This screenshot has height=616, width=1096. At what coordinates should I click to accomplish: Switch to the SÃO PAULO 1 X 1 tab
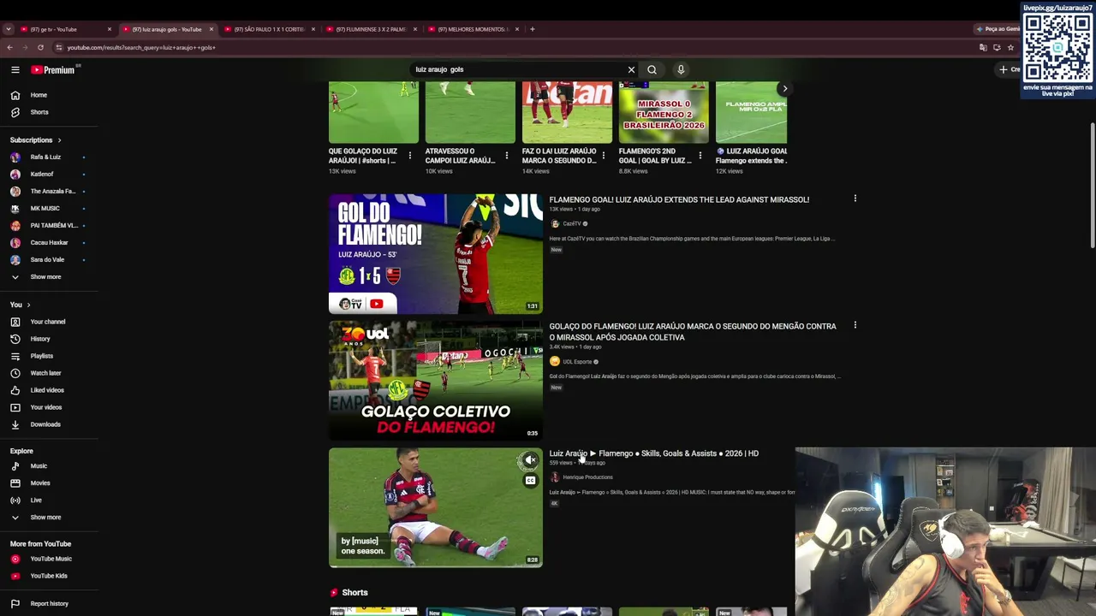click(x=268, y=29)
